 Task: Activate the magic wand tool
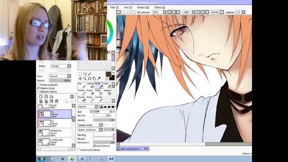point(90,74)
